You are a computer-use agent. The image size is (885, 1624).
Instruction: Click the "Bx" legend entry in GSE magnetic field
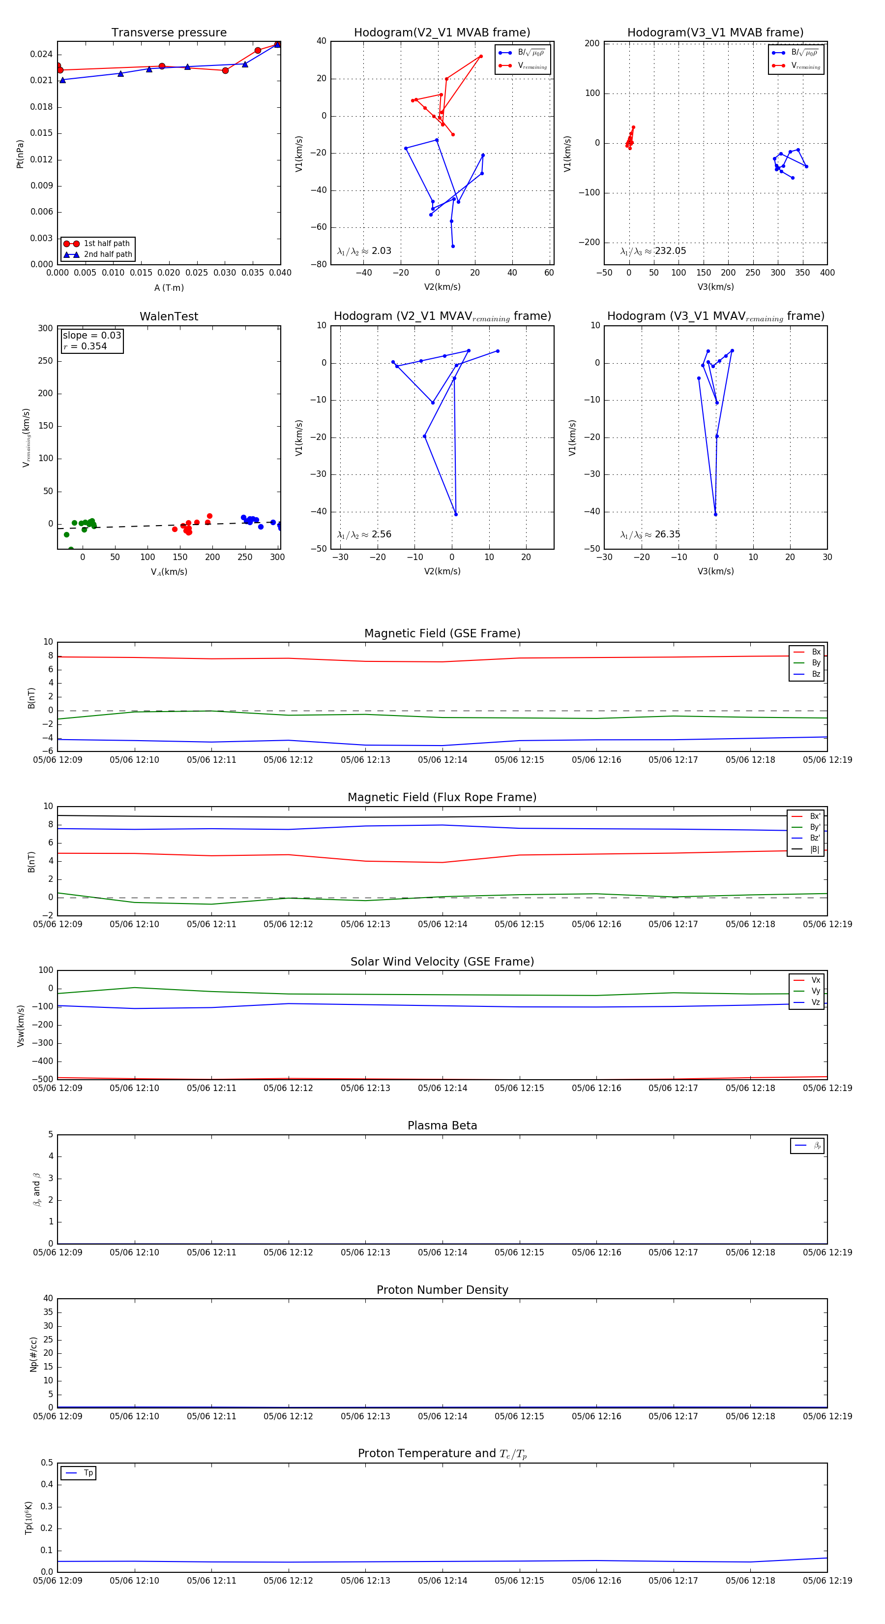click(807, 652)
